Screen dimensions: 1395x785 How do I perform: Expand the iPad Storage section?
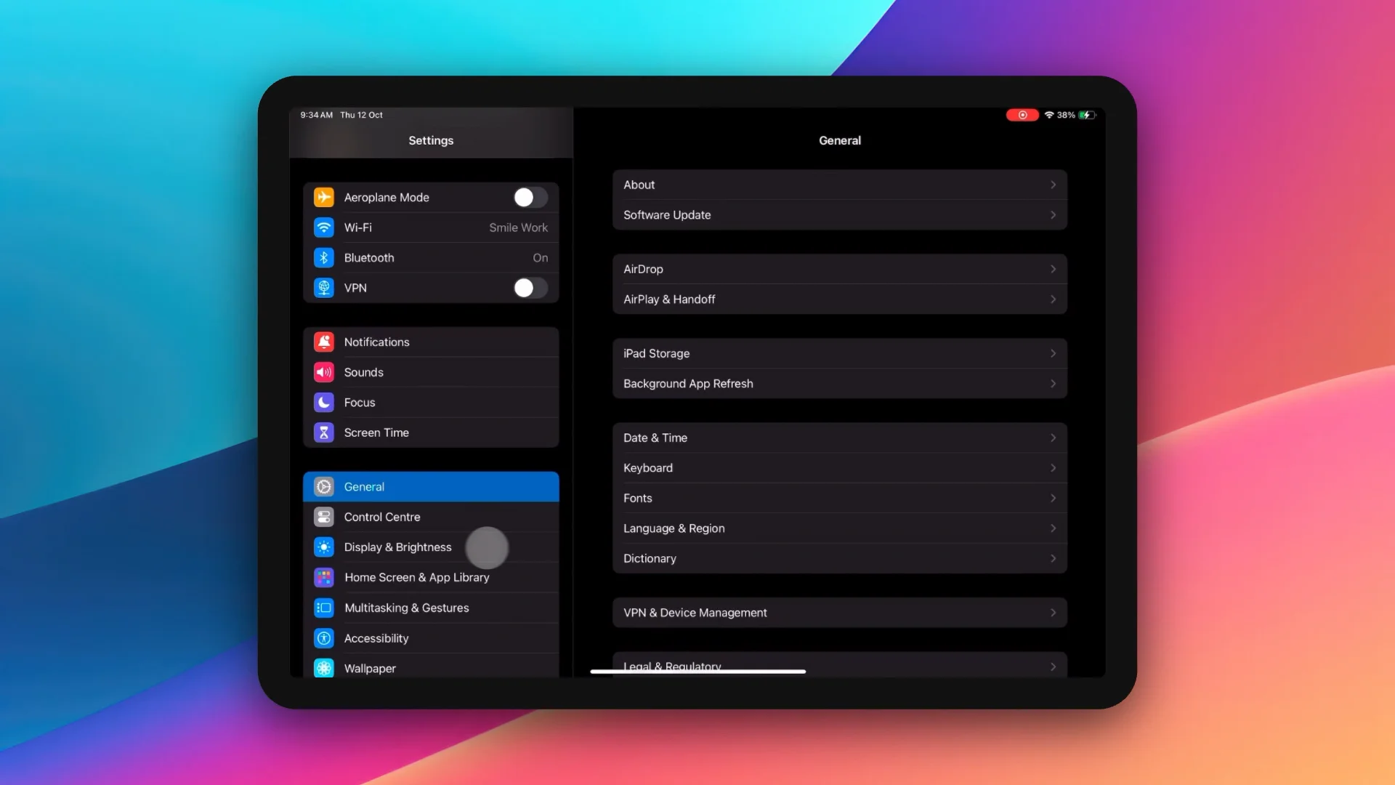(x=838, y=353)
